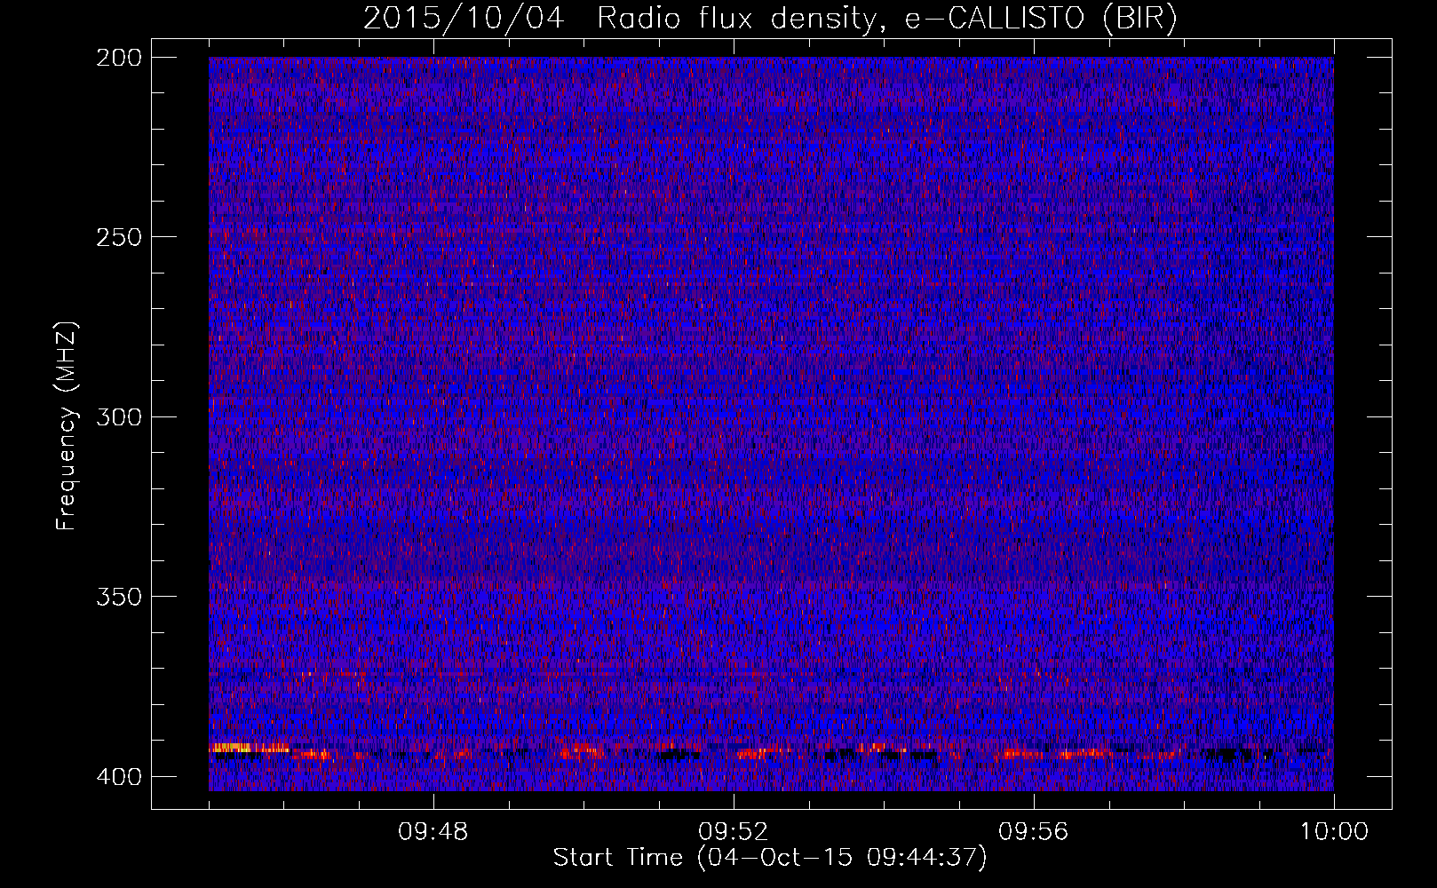The width and height of the screenshot is (1437, 888).
Task: Click the 300 frequency tick label
Action: (118, 417)
